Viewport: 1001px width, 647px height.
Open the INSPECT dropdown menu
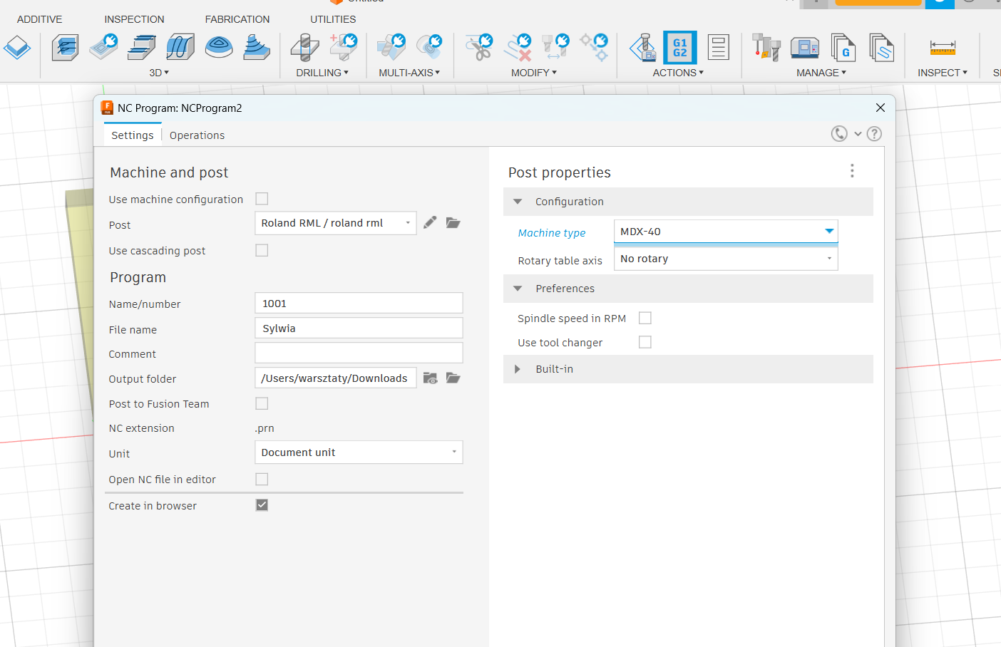943,73
